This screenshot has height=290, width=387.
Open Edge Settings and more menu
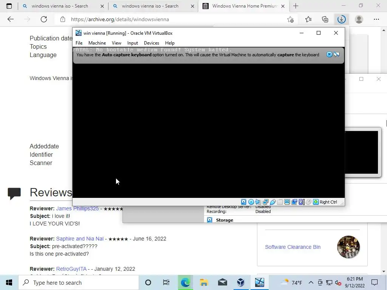[376, 19]
